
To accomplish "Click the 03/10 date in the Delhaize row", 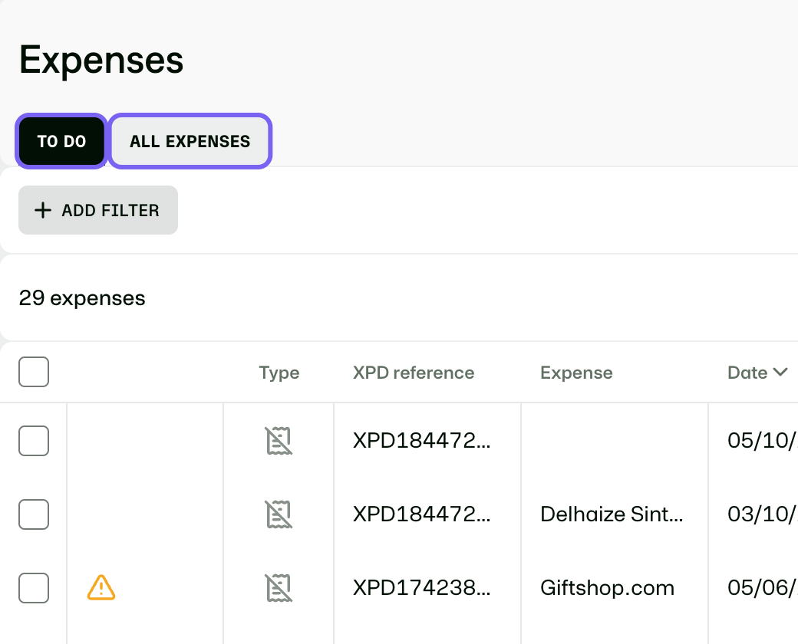I will (x=763, y=514).
